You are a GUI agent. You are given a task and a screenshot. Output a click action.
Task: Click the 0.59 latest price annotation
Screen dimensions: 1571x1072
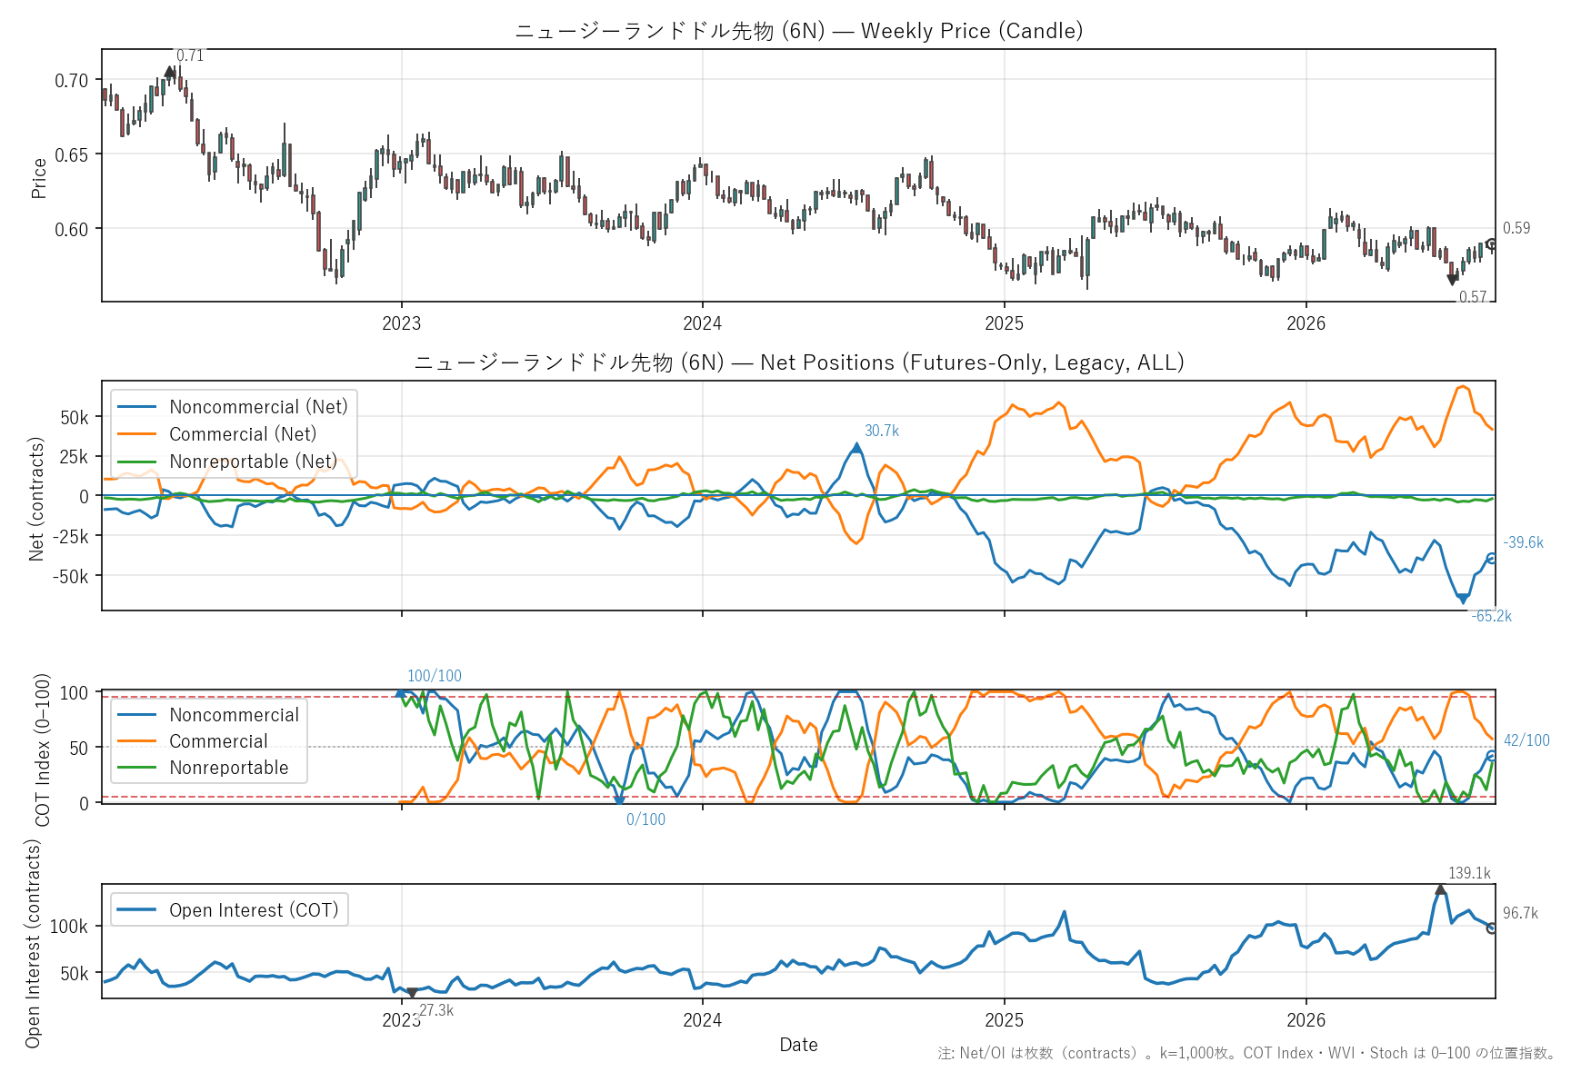click(x=1516, y=228)
